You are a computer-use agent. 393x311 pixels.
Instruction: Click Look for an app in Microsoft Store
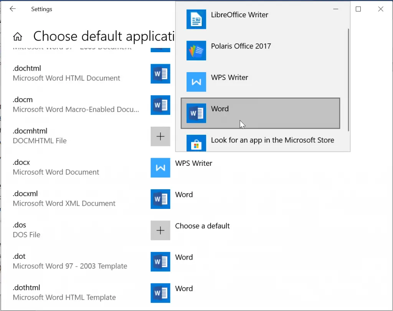pyautogui.click(x=272, y=140)
